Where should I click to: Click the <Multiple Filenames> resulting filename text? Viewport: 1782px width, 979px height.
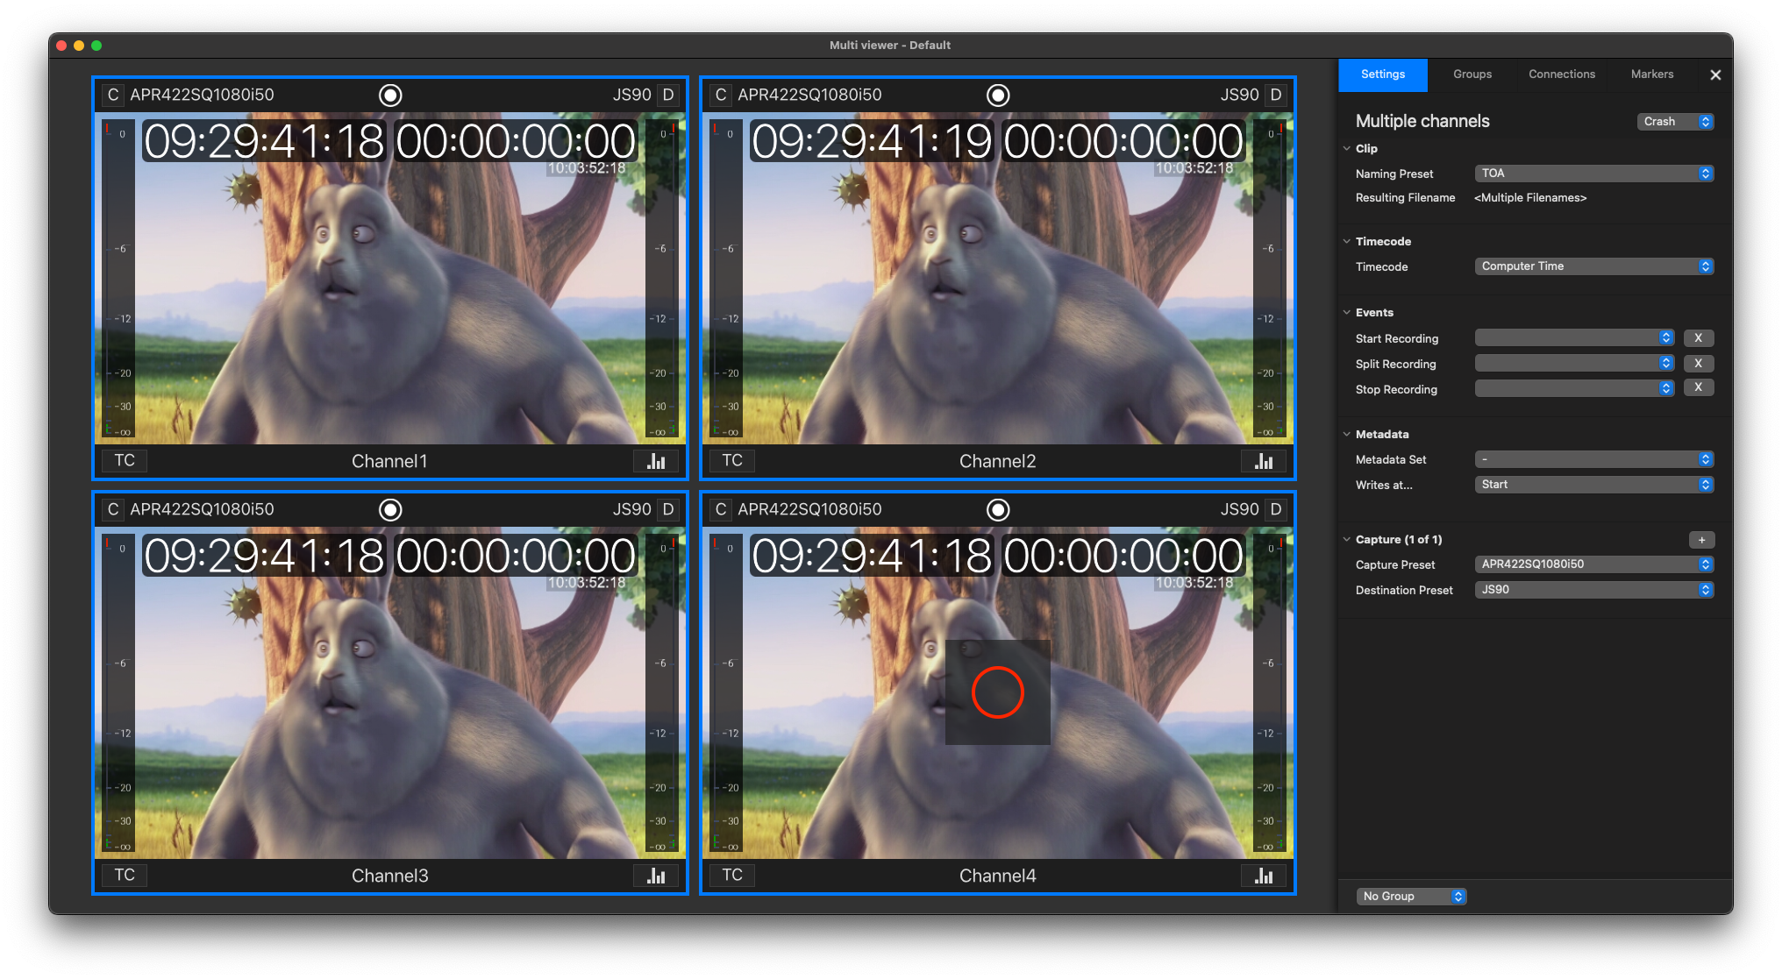click(1530, 198)
